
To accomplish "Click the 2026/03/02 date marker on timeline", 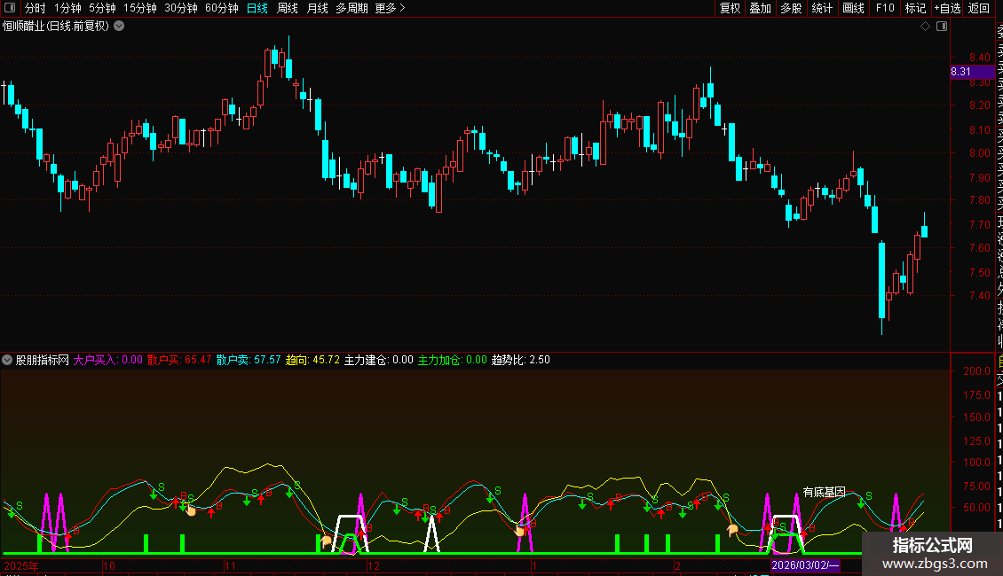I will (x=804, y=565).
